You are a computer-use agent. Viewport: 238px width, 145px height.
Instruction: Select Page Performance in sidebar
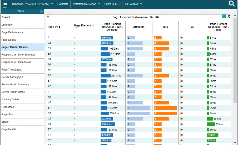(12, 32)
